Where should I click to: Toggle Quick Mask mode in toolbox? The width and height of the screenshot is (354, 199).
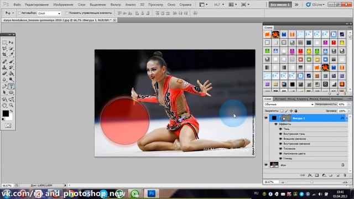[x=8, y=125]
